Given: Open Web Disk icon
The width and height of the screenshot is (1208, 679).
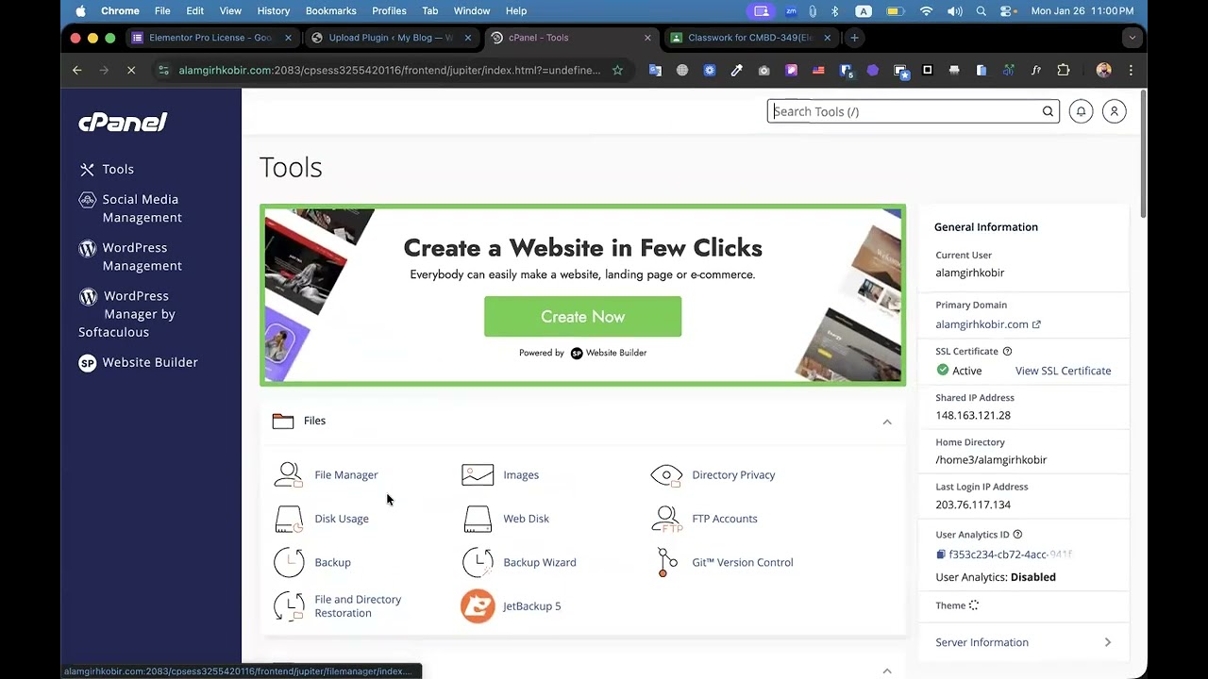Looking at the screenshot, I should [478, 519].
